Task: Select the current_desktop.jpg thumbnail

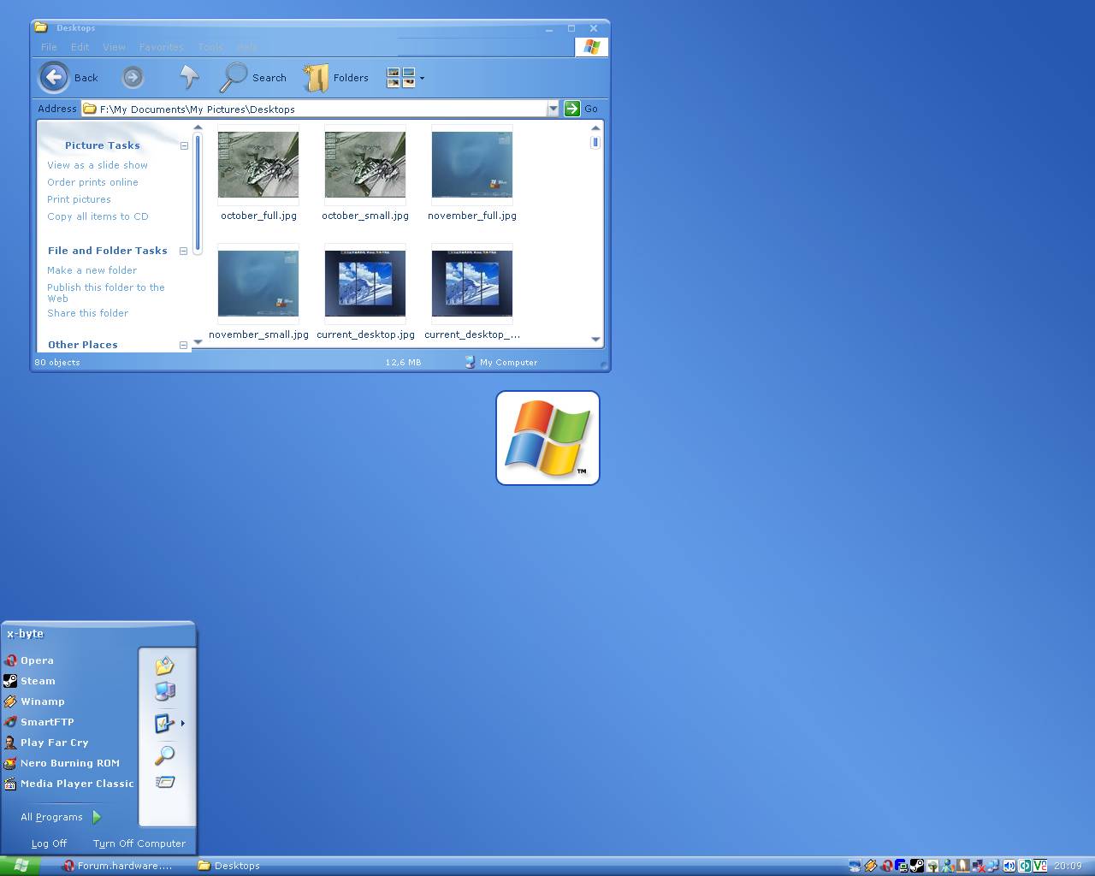Action: 365,283
